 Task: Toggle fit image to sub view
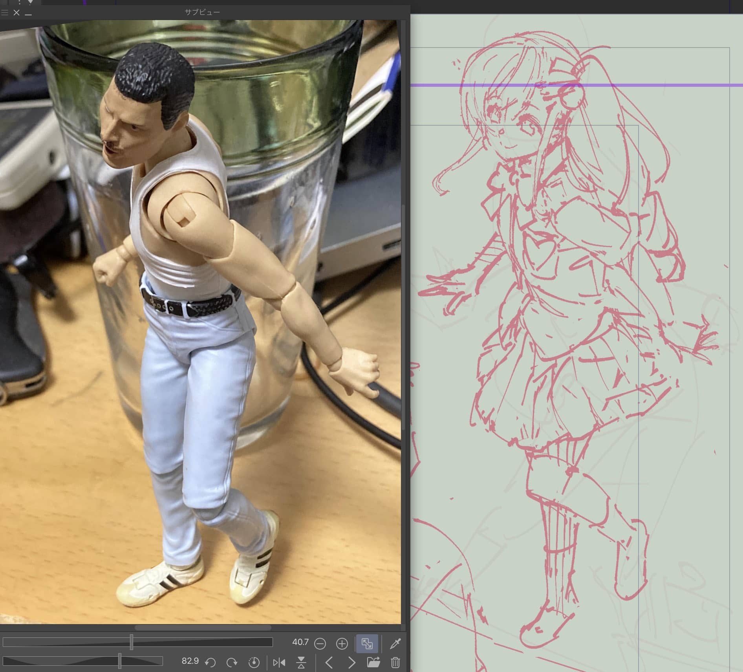coord(367,644)
